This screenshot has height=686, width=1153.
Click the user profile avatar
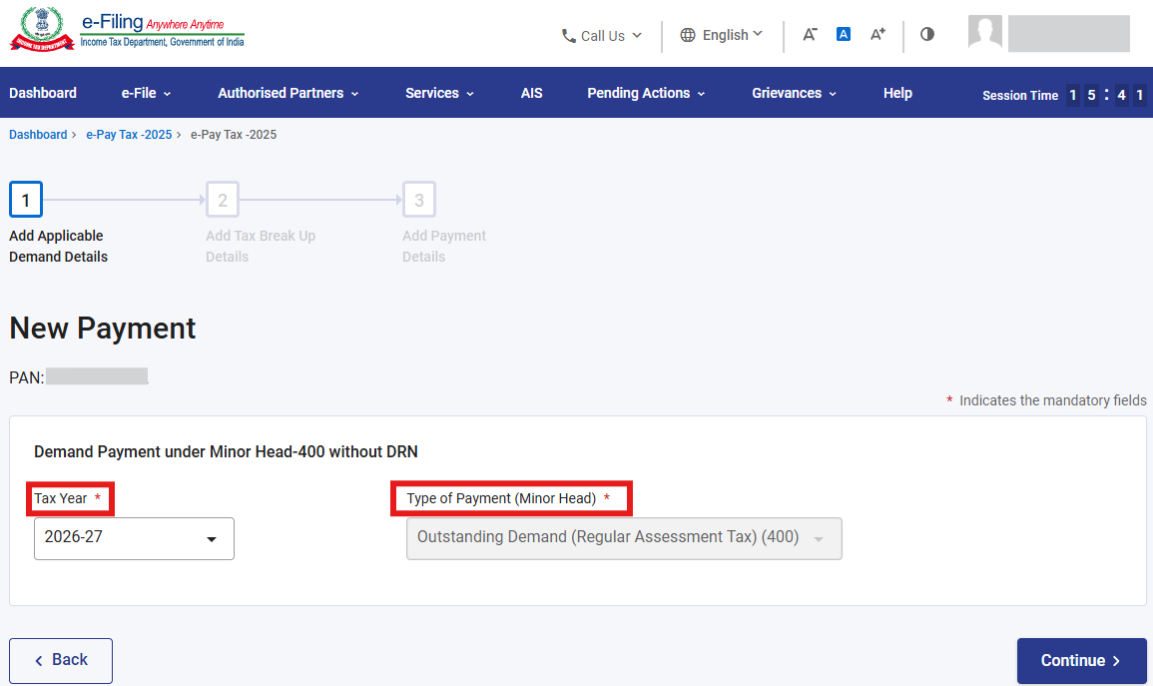coord(985,32)
